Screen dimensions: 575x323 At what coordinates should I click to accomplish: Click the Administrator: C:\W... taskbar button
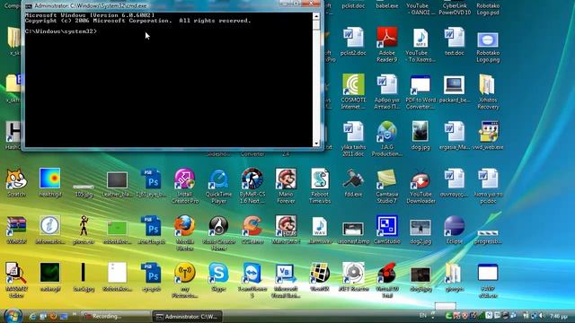tap(187, 317)
